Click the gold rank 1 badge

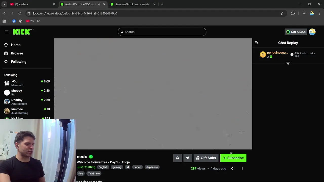263,54
